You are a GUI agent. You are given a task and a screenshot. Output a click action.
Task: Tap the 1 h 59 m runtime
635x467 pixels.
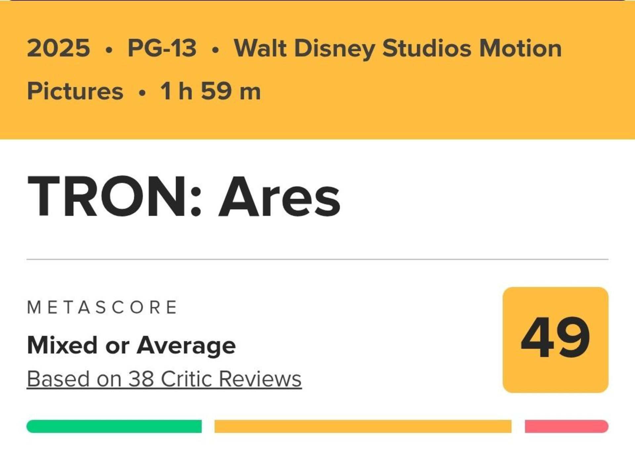211,91
